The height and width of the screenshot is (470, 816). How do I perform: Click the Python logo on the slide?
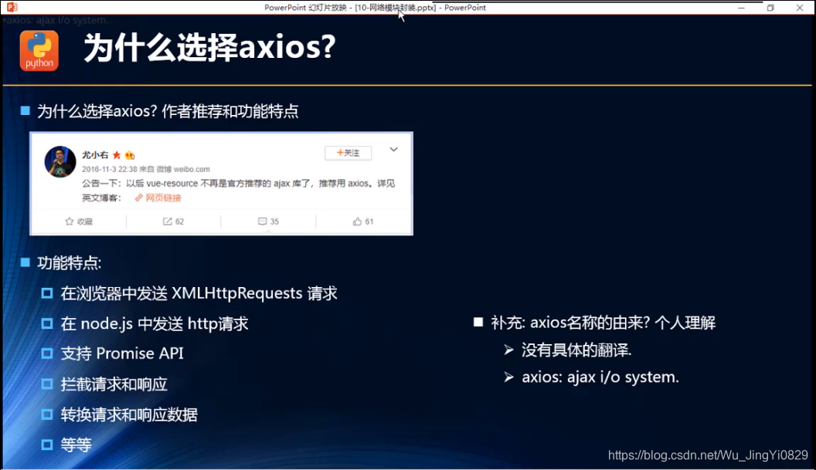click(39, 50)
